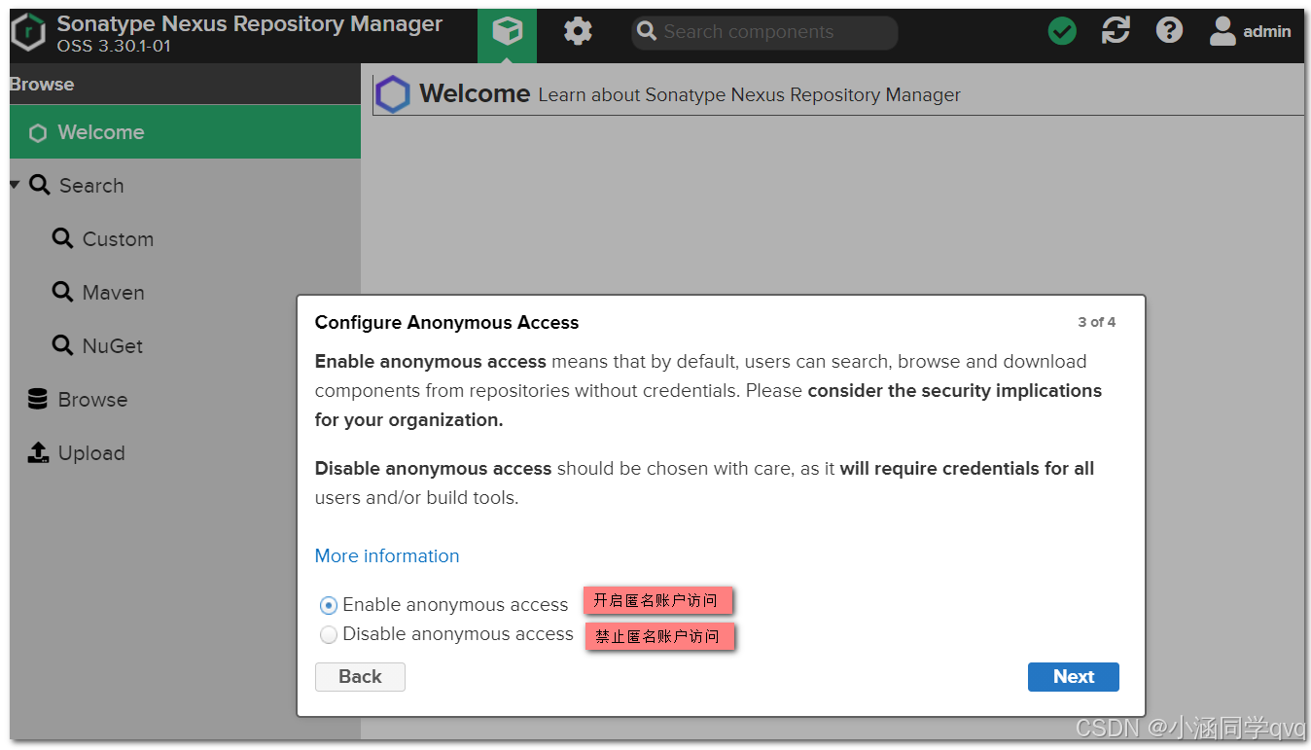Open the Search sidebar item

pyautogui.click(x=185, y=185)
